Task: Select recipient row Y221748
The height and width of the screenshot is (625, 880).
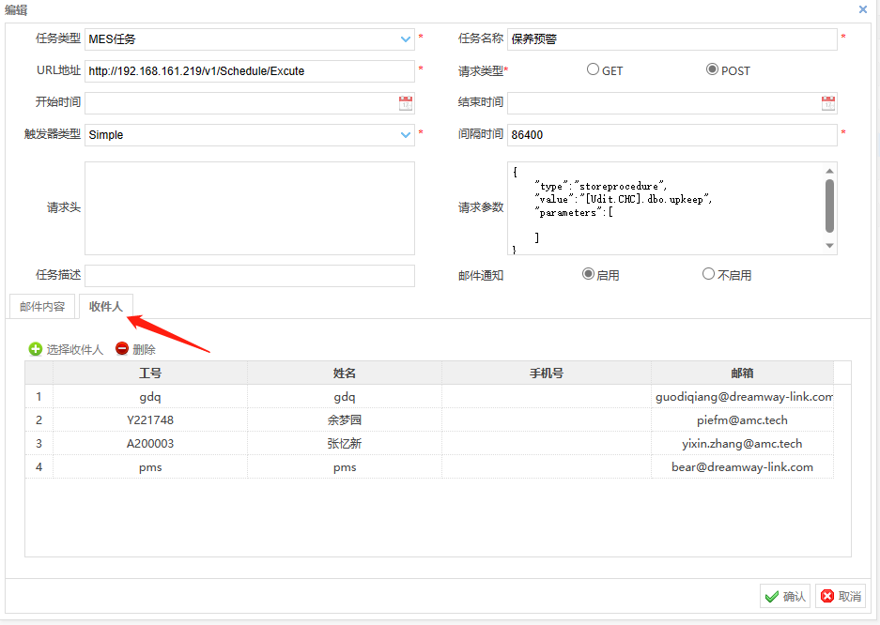Action: [x=150, y=419]
